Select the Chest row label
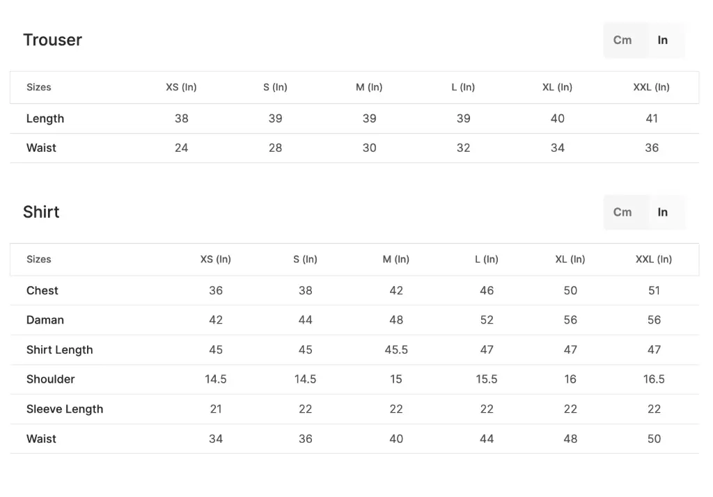This screenshot has height=497, width=713. pos(42,290)
